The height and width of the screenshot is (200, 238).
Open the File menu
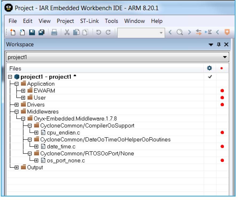pyautogui.click(x=13, y=21)
